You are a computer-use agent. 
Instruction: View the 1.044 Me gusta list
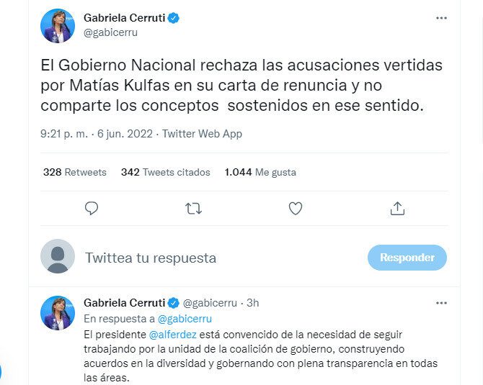point(260,172)
